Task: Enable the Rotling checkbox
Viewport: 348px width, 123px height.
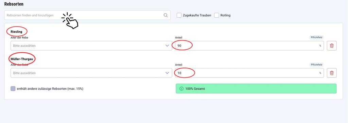Action: coord(216,15)
